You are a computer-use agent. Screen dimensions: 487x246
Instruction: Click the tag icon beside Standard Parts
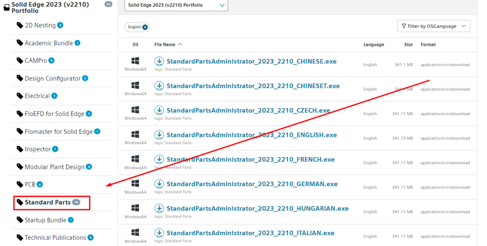(20, 202)
